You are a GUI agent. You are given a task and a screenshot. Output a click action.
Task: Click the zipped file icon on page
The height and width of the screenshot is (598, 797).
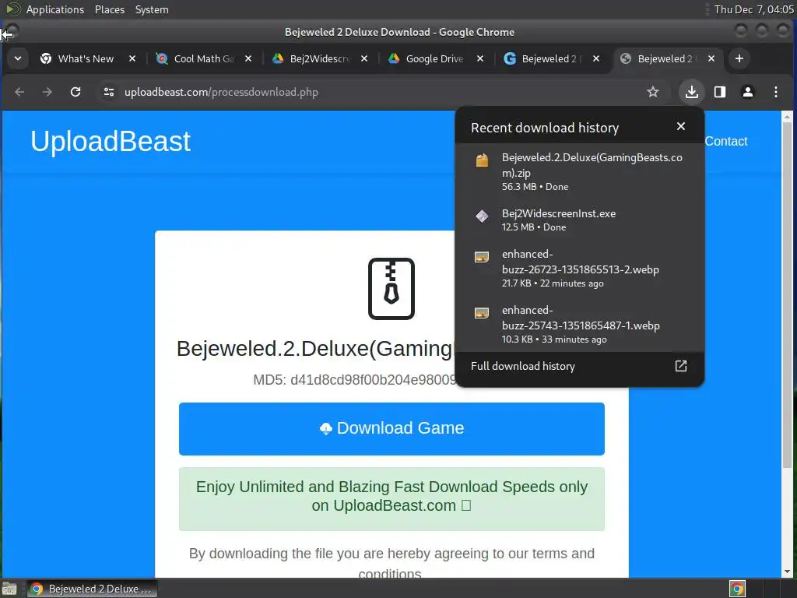(391, 289)
